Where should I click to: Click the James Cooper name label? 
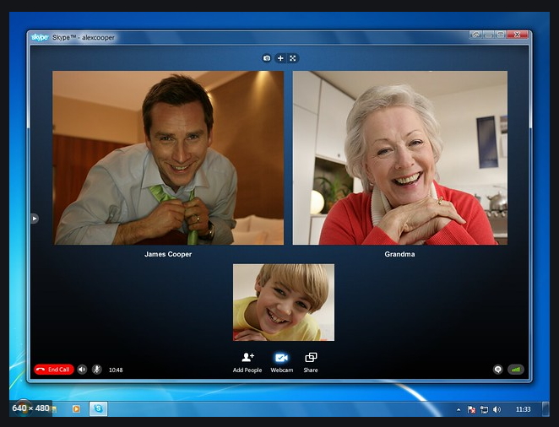pyautogui.click(x=168, y=254)
